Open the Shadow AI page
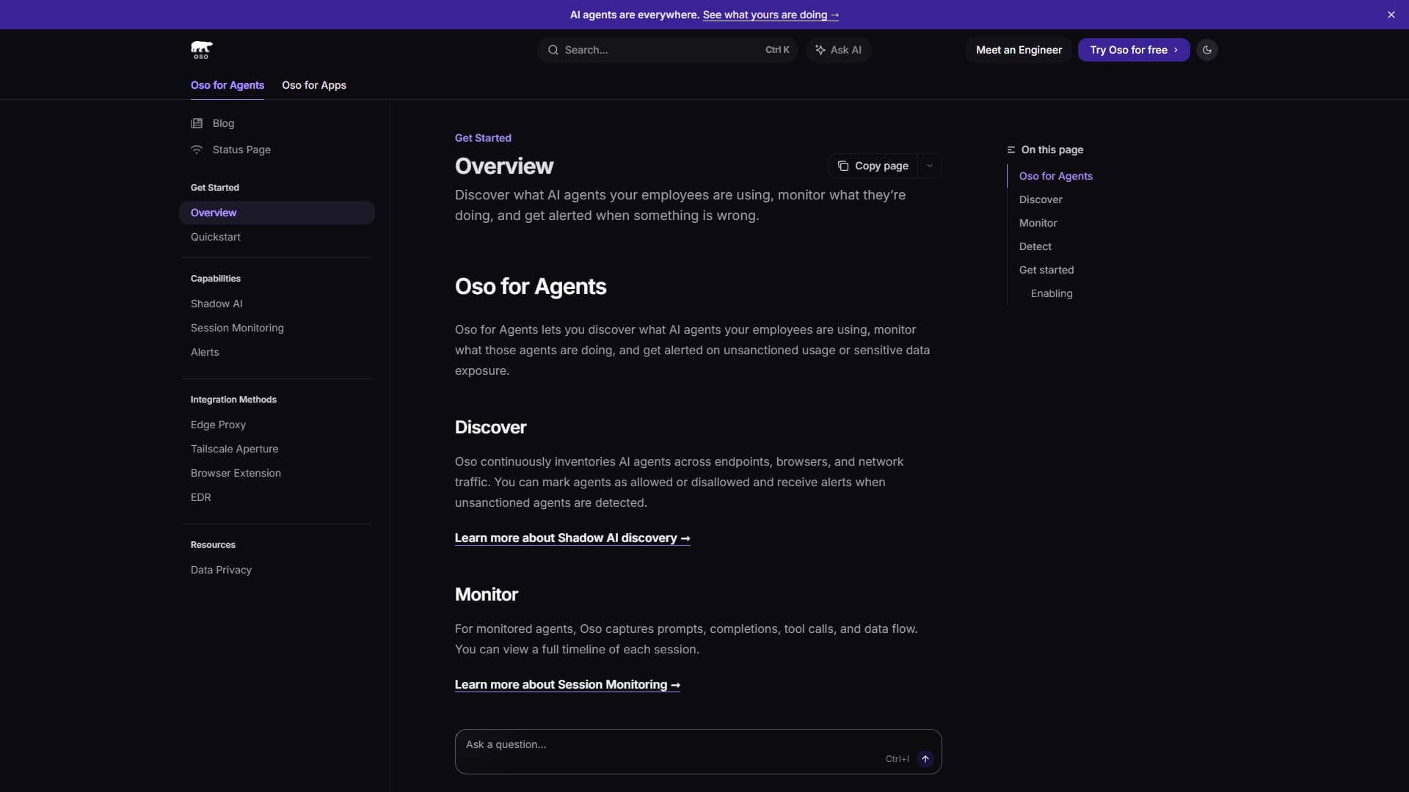The width and height of the screenshot is (1409, 792). [277, 304]
